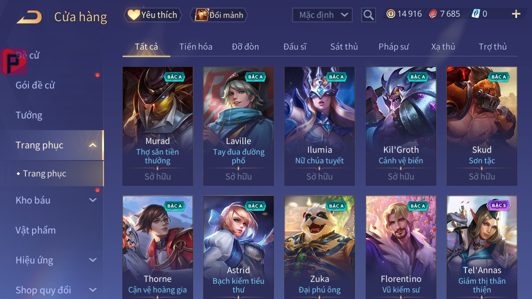The height and width of the screenshot is (299, 532).
Task: Select the Tiến hóa tab
Action: point(196,47)
